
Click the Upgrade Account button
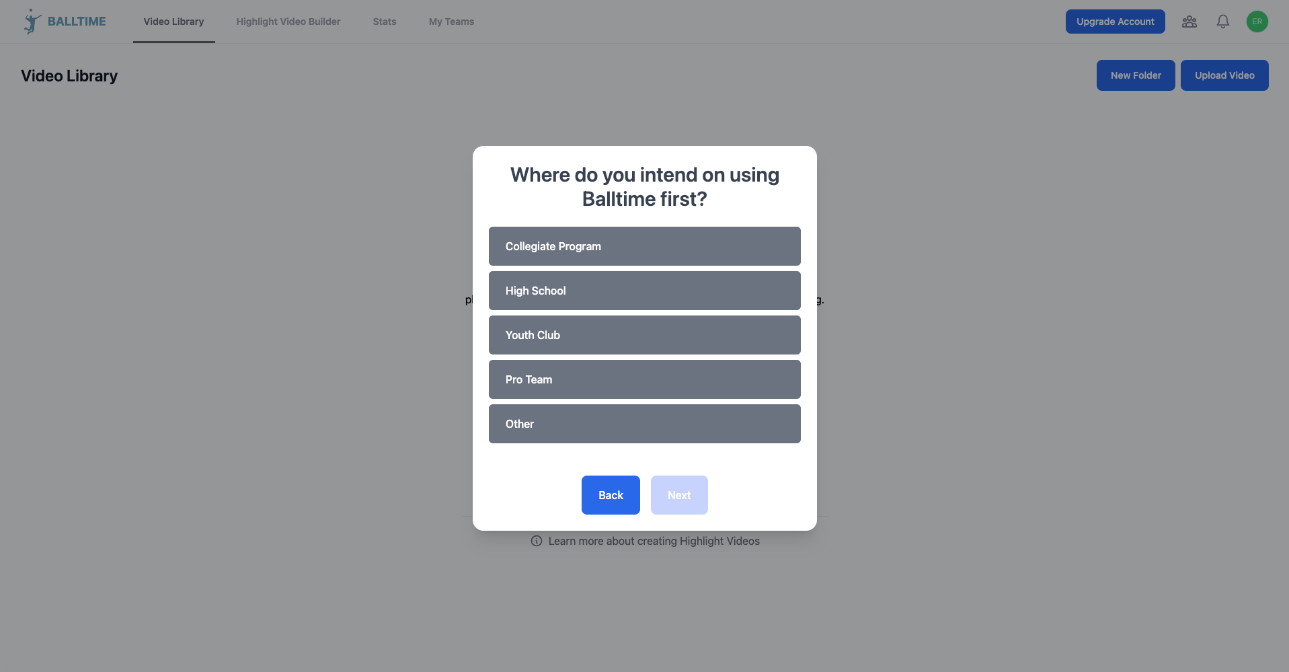pos(1115,22)
